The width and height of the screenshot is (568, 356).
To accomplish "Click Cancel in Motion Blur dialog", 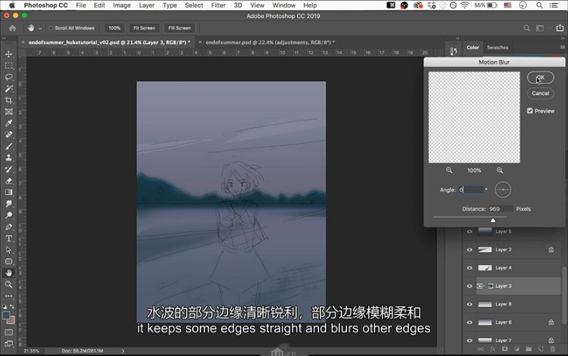I will point(541,93).
